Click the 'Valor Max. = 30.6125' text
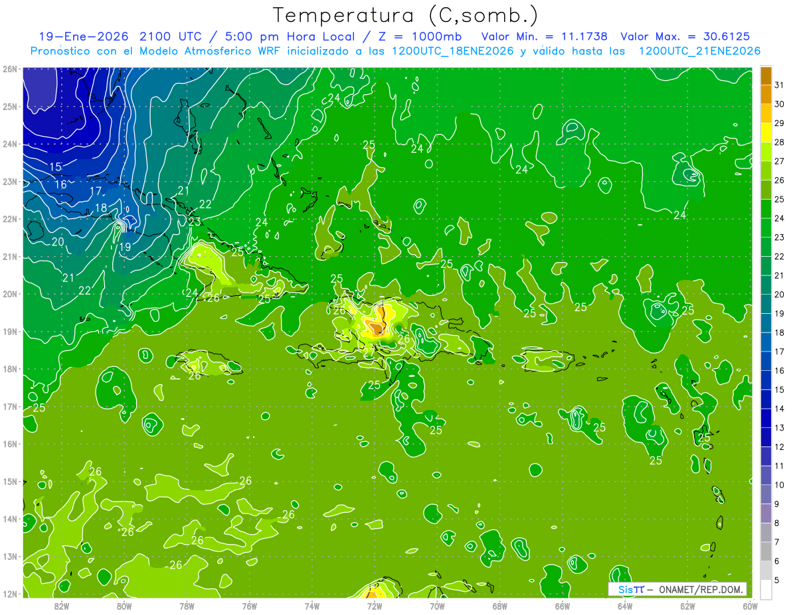The image size is (797, 615). click(x=686, y=36)
